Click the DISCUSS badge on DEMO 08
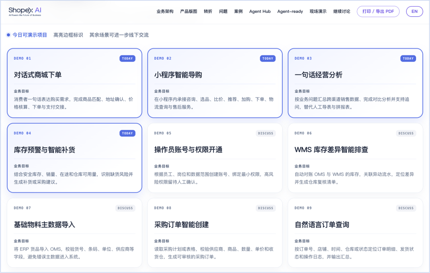This screenshot has width=430, height=273. pos(266,208)
